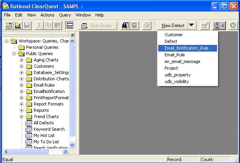Close the workspace panel with X

click(72, 35)
